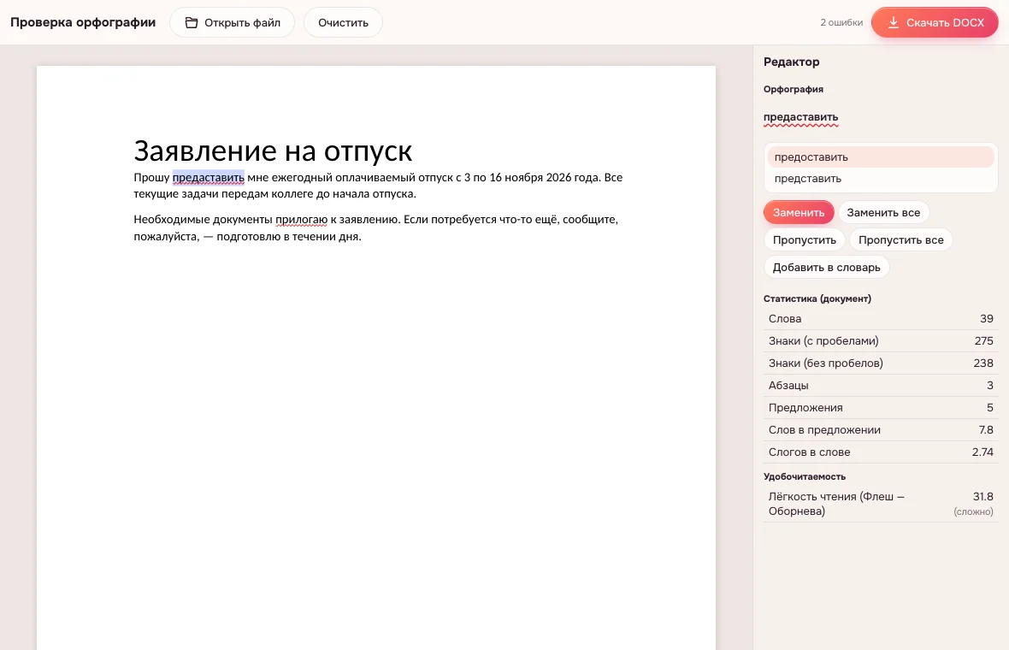Click the heading «Заявление на отпуск»
The height and width of the screenshot is (650, 1009).
tap(273, 151)
